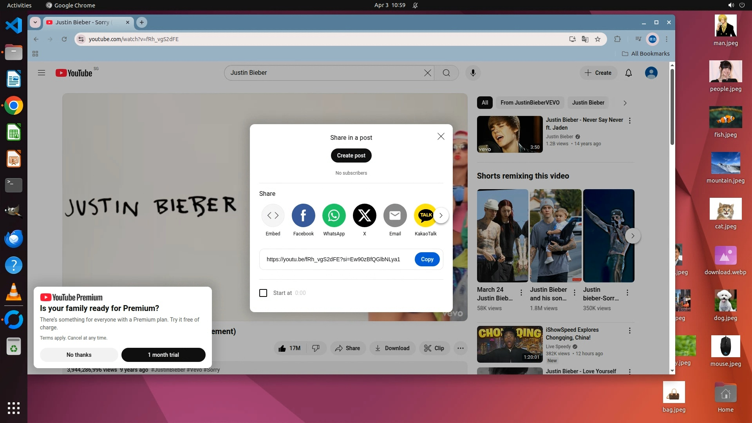Open the YouTube hamburger guide menu

42,73
